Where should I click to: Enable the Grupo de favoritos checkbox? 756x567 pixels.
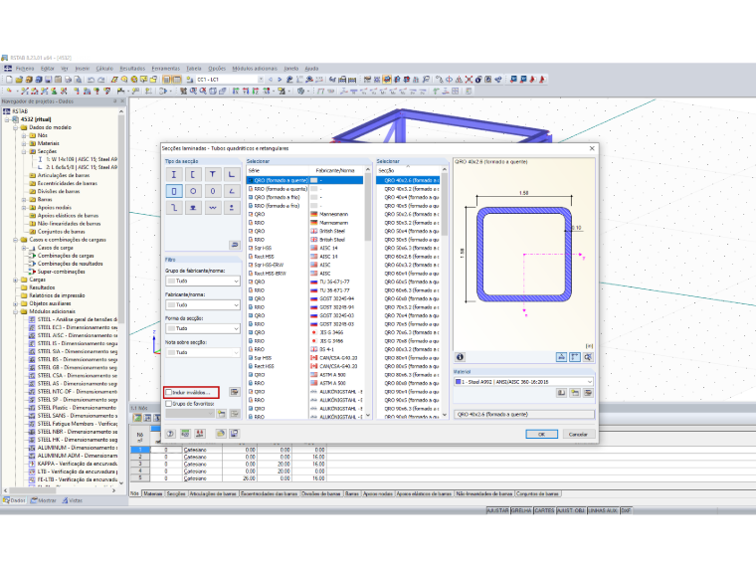point(169,404)
